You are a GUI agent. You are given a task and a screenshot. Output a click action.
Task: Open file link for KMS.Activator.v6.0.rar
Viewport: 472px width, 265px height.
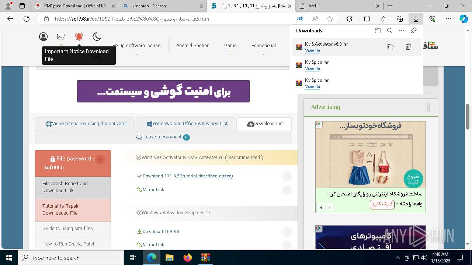312,50
